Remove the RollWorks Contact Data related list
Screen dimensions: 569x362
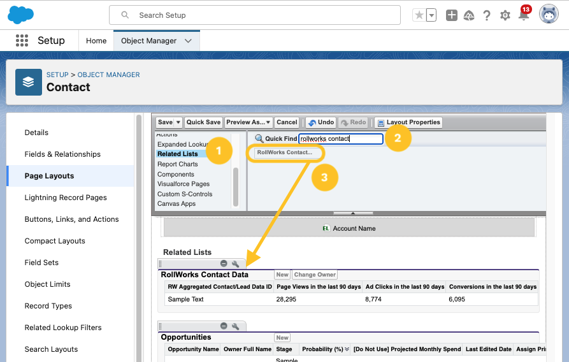click(x=224, y=264)
